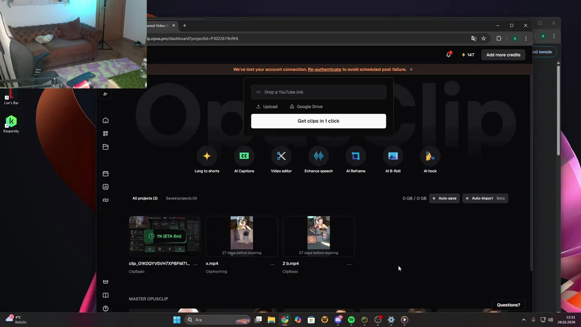Viewport: 581px width, 327px height.
Task: Click the invite member icon atop sidebar
Action: (x=105, y=94)
